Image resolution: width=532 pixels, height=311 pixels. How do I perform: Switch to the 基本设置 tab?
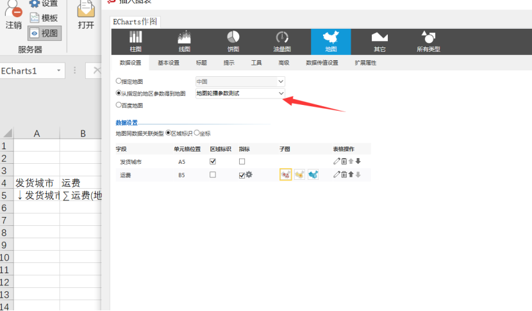click(x=169, y=63)
